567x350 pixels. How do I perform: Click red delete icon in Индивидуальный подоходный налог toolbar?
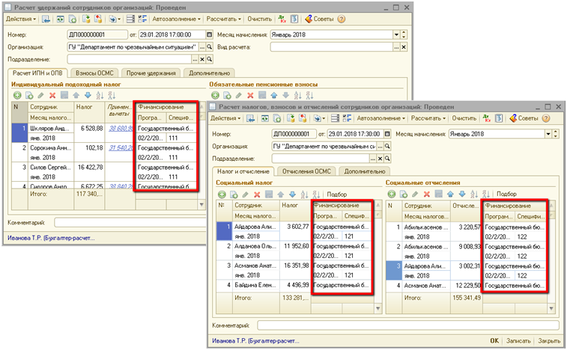pos(52,95)
